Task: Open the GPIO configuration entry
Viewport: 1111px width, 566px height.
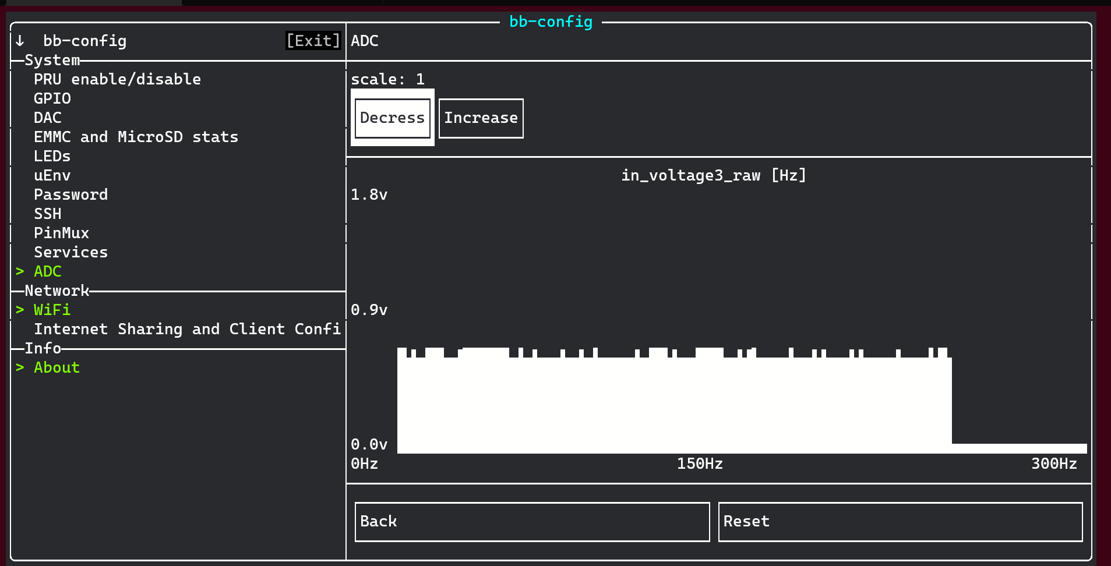Action: click(x=52, y=98)
